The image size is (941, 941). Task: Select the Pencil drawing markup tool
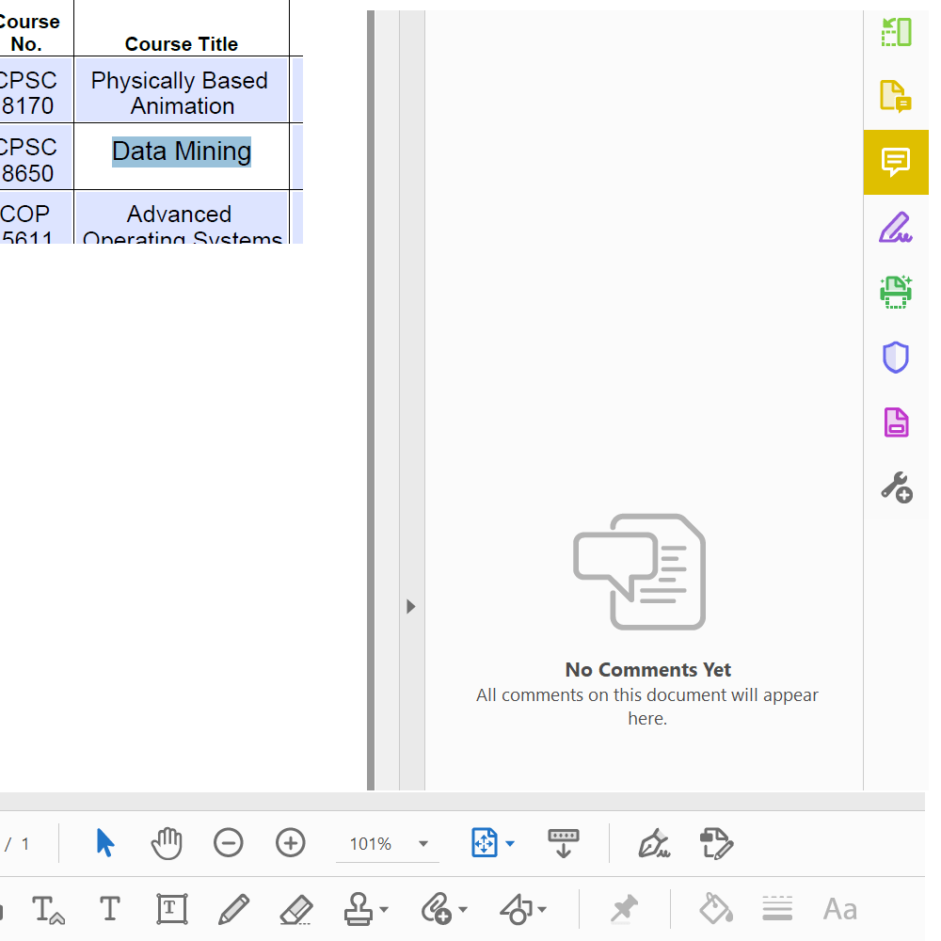tap(233, 909)
